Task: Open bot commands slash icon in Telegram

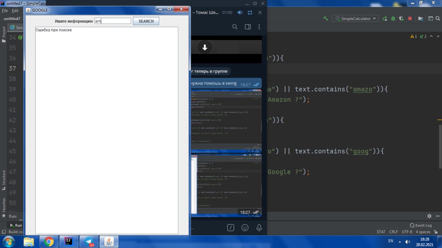Action: pos(231,228)
